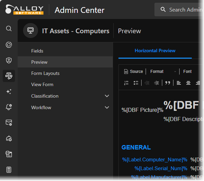Open email envelope settings in the sidebar
204x181 pixels.
pyautogui.click(x=9, y=123)
